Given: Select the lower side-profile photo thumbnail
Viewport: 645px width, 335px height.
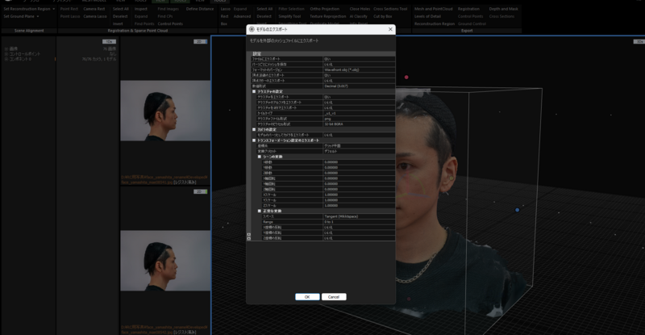Looking at the screenshot, I should [x=165, y=261].
